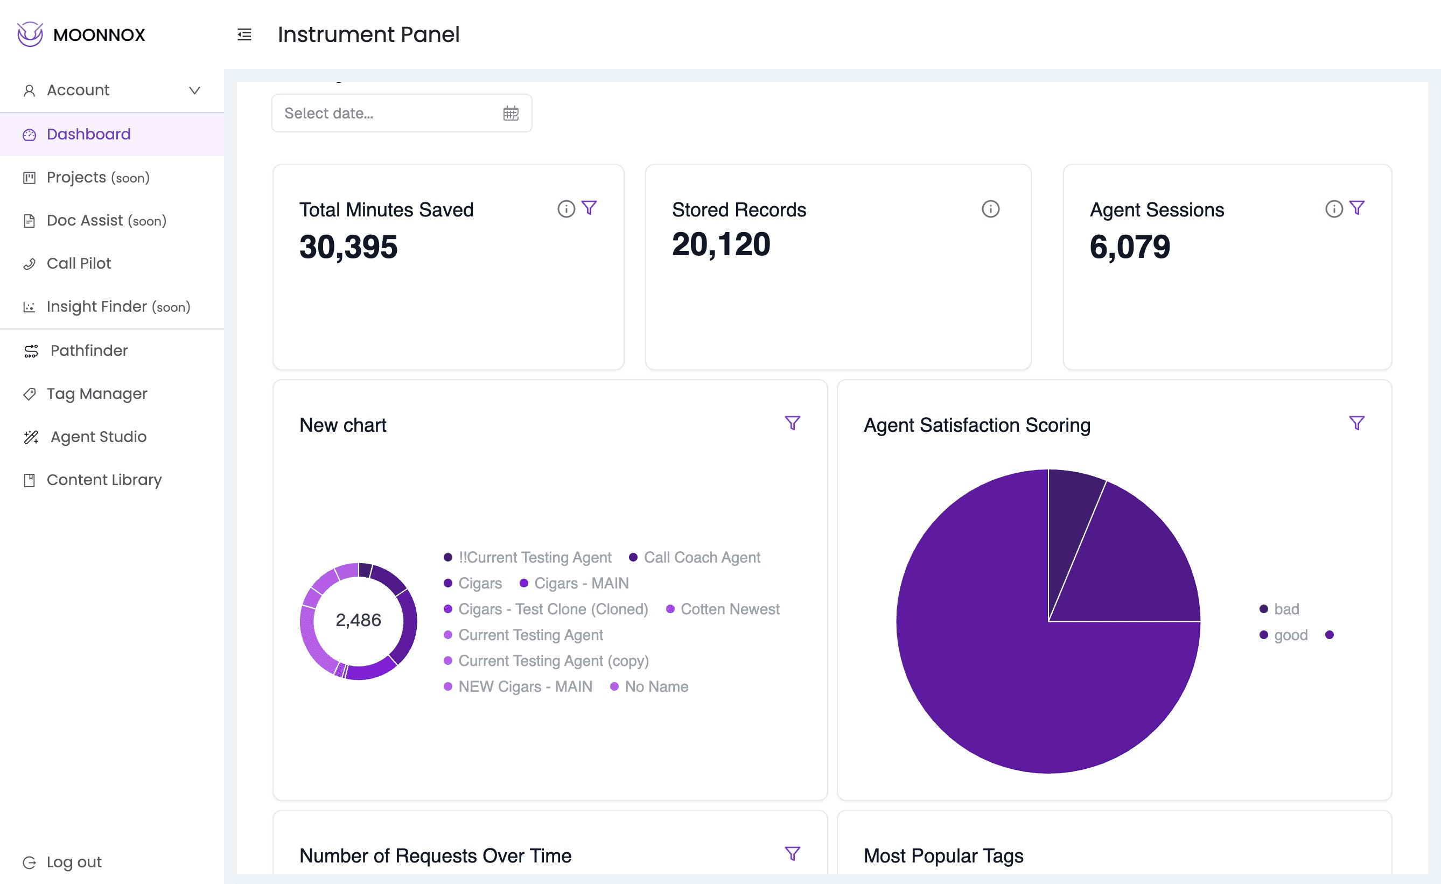Click the 2,486 donut chart center
This screenshot has height=884, width=1441.
(x=358, y=620)
